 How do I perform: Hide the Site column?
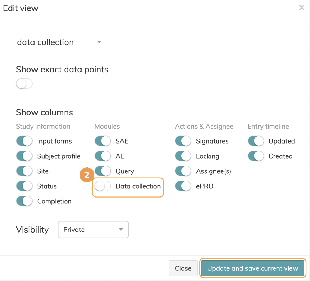(x=24, y=171)
